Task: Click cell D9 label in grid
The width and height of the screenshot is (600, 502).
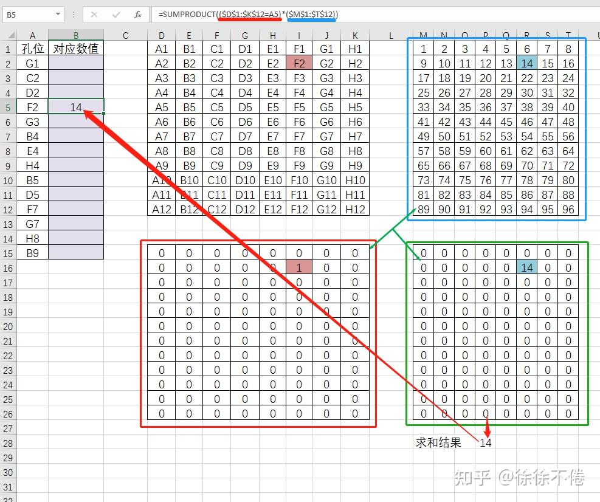Action: click(245, 165)
